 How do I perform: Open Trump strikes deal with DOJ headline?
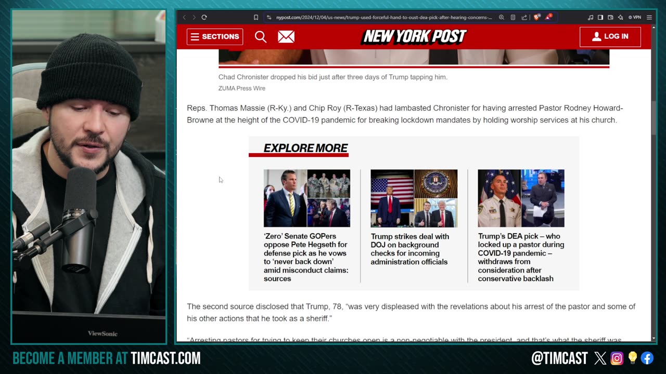pyautogui.click(x=410, y=249)
